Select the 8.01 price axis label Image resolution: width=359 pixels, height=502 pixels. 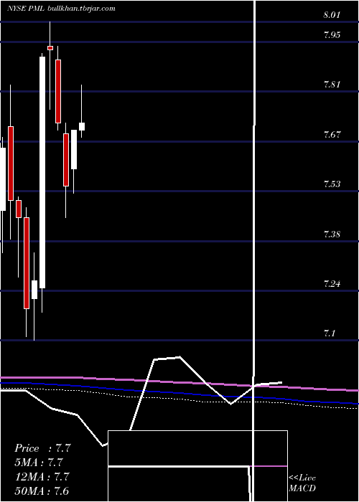coord(332,15)
